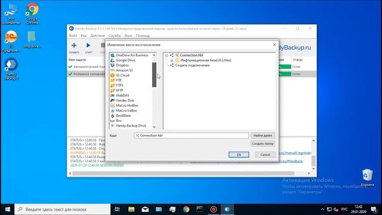This screenshot has height=215, width=382.
Task: Select BackBlaze storage icon
Action: [x=112, y=115]
